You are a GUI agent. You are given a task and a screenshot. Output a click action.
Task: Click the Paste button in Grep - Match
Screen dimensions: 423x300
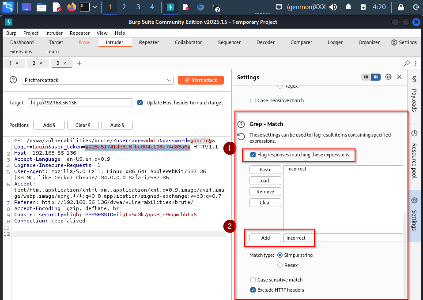[265, 170]
